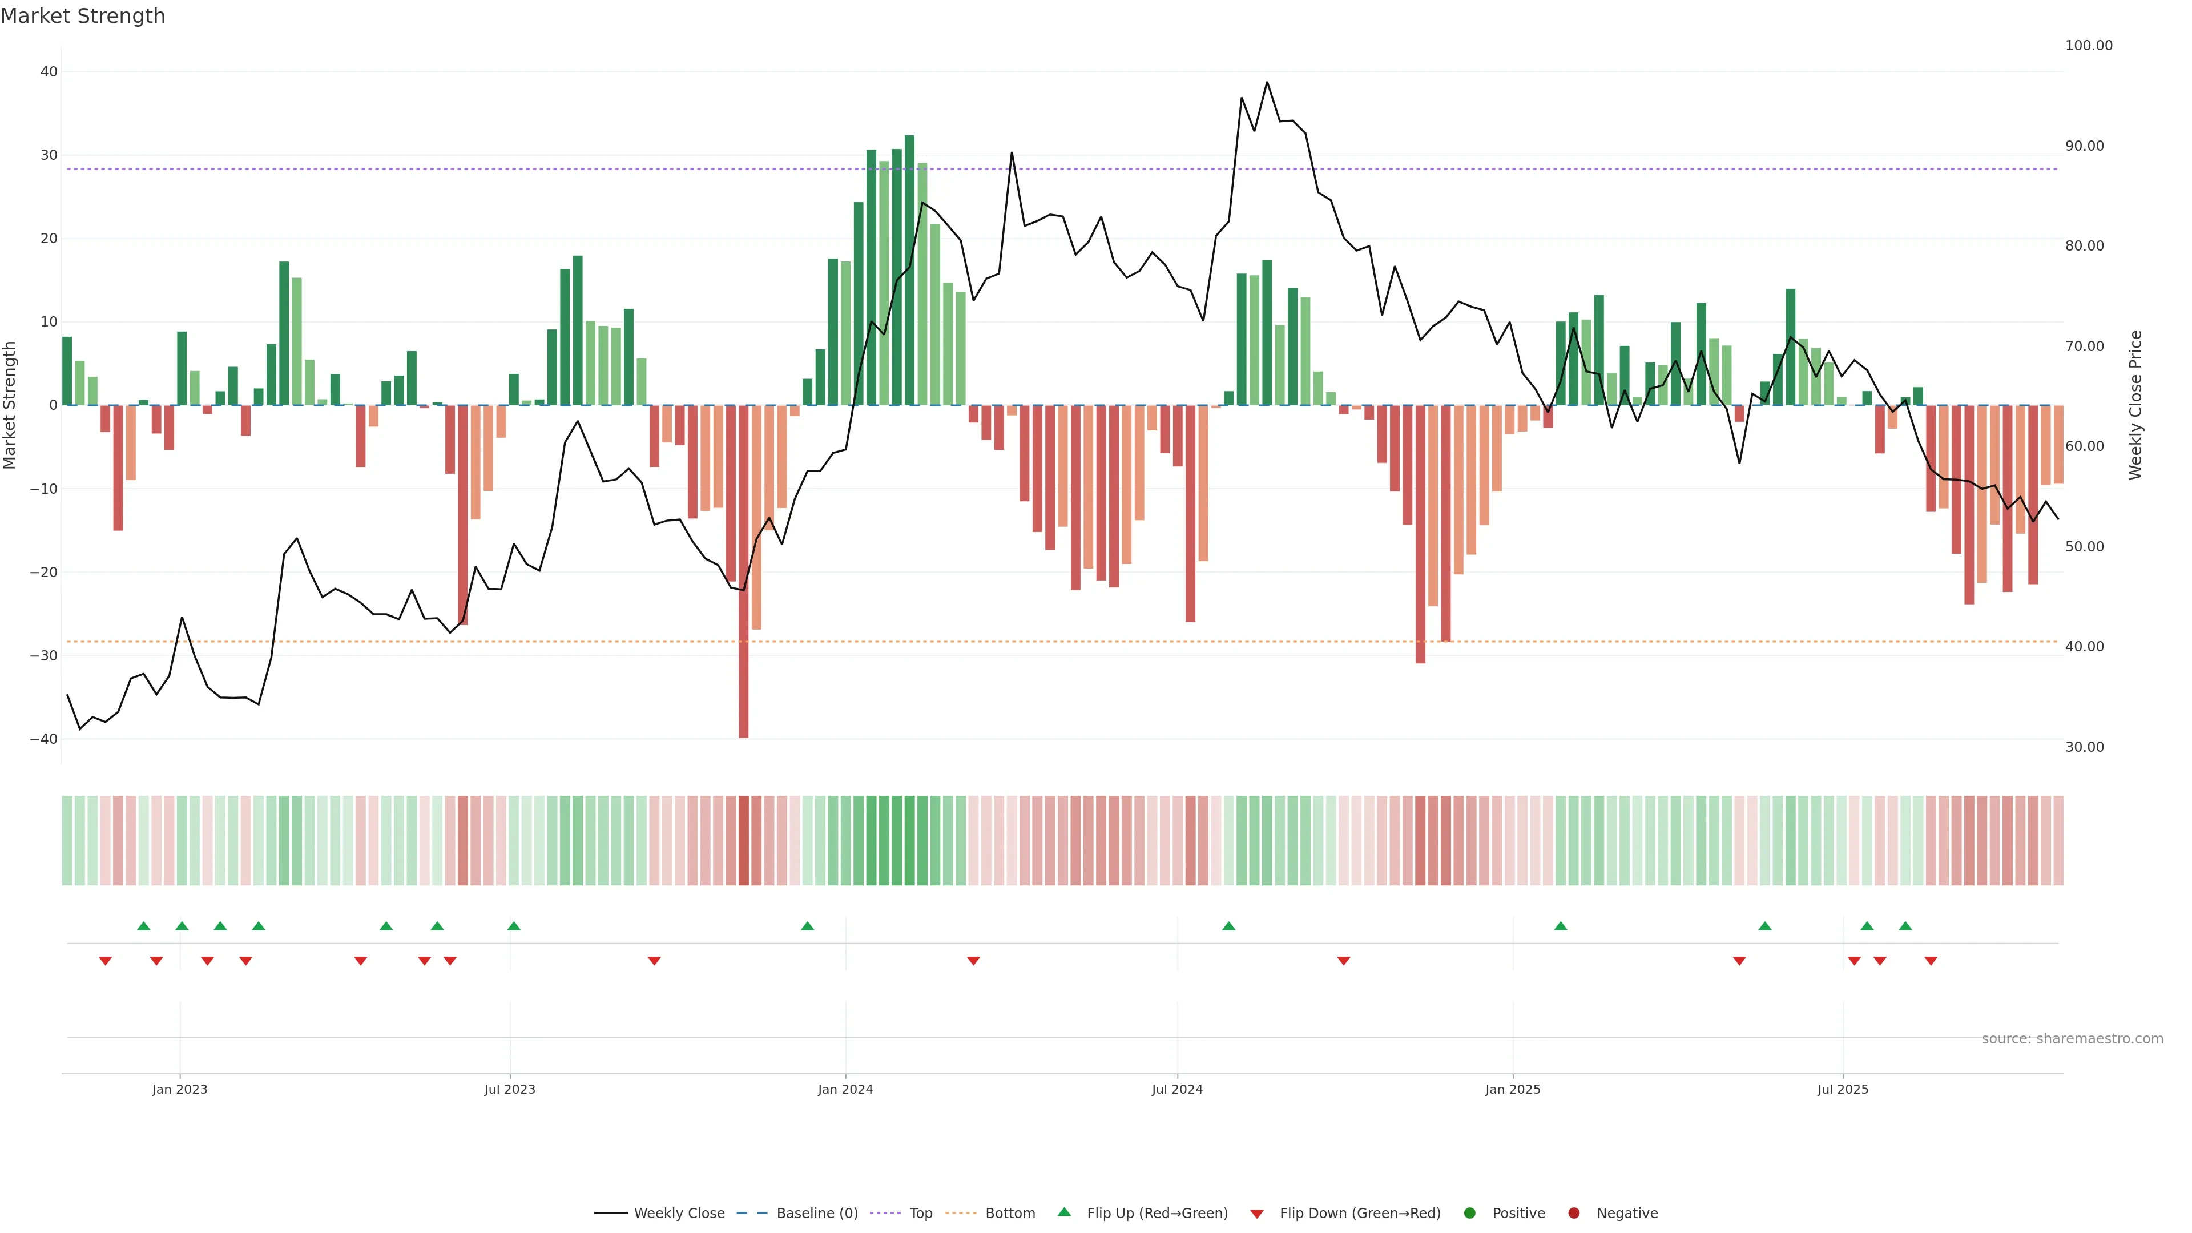Image resolution: width=2192 pixels, height=1233 pixels.
Task: Click the source: sharemaestro.com text
Action: (x=2072, y=1038)
